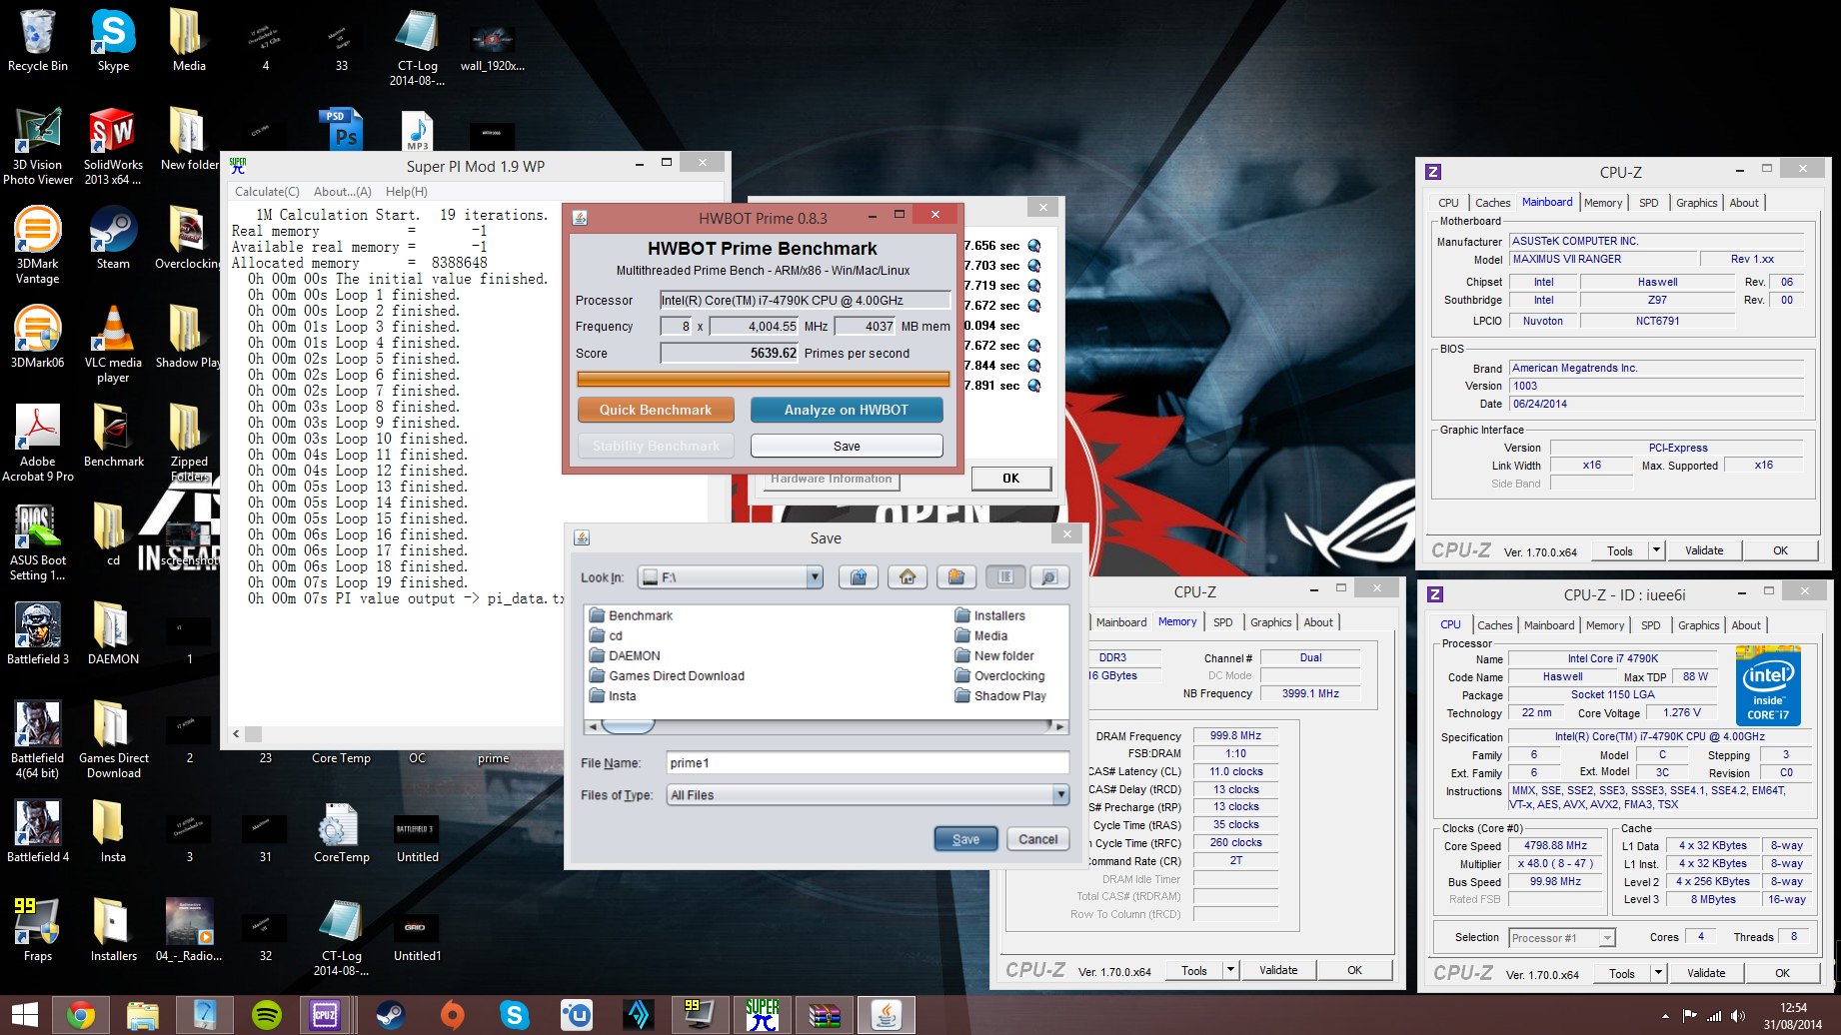Screen dimensions: 1841x1035
Task: Open the Windows Start button
Action: 24,1015
